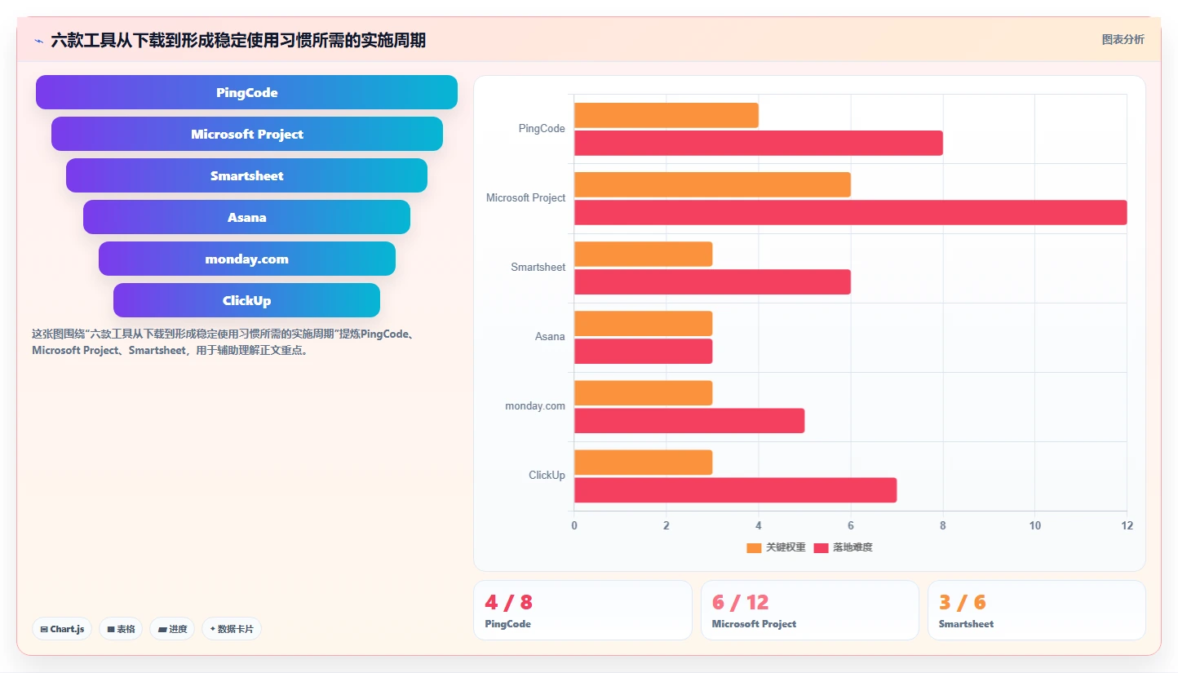The height and width of the screenshot is (673, 1178).
Task: Click the Chart.js tag chip
Action: point(62,629)
